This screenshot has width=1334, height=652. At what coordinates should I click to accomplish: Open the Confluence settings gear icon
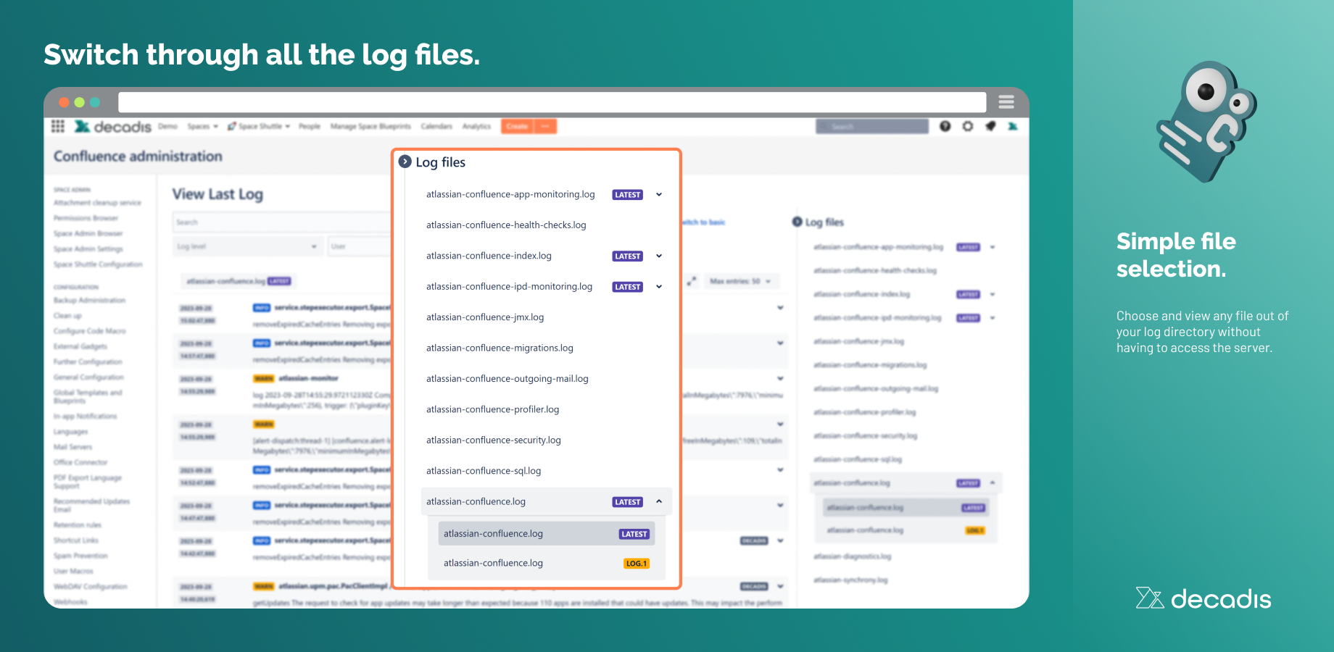[x=969, y=126]
